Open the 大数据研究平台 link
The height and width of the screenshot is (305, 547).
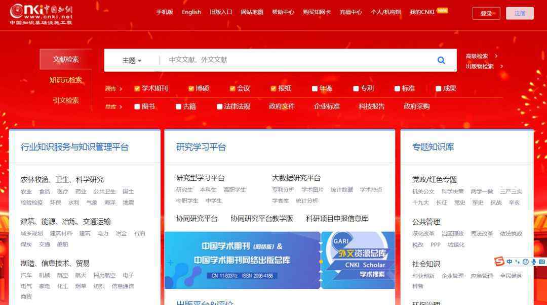[296, 178]
